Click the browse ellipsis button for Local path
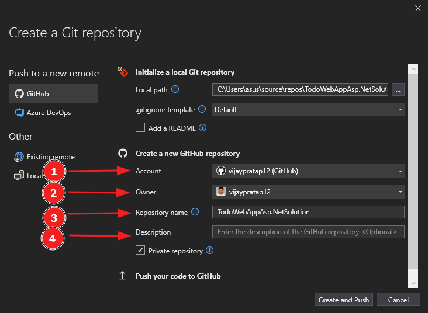 click(x=398, y=89)
